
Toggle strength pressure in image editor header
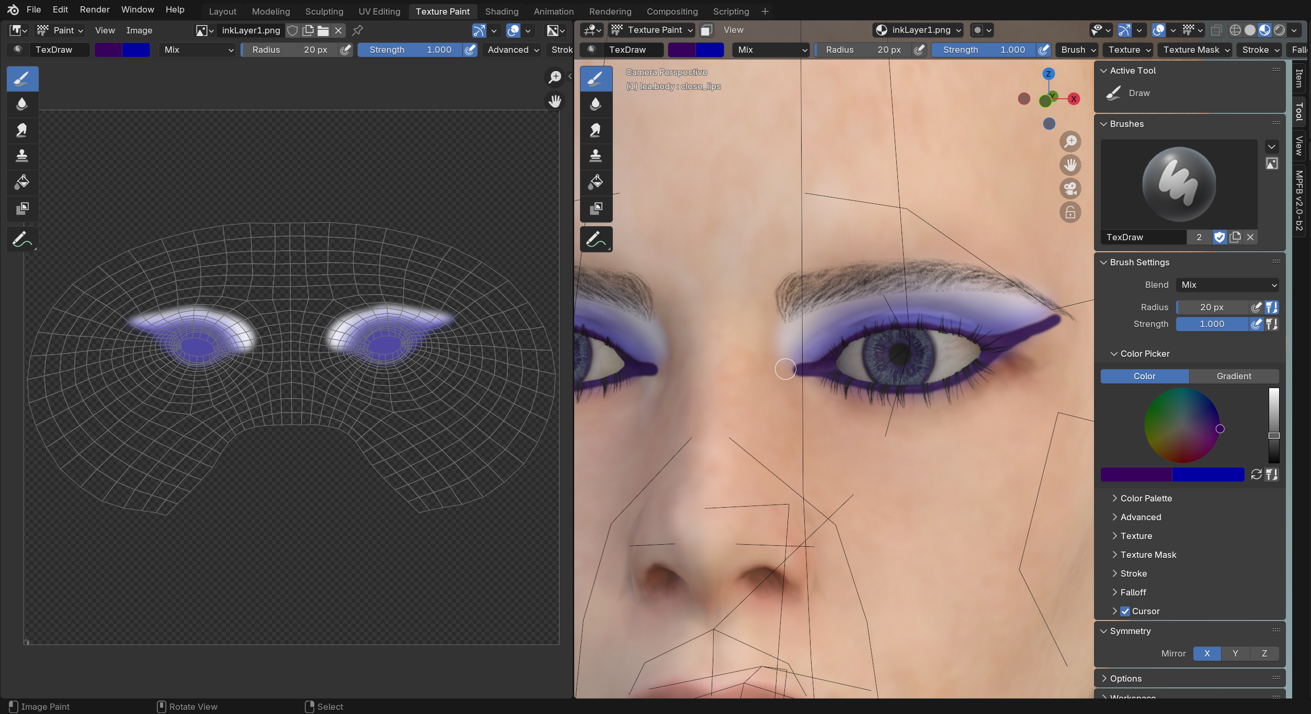[x=470, y=50]
